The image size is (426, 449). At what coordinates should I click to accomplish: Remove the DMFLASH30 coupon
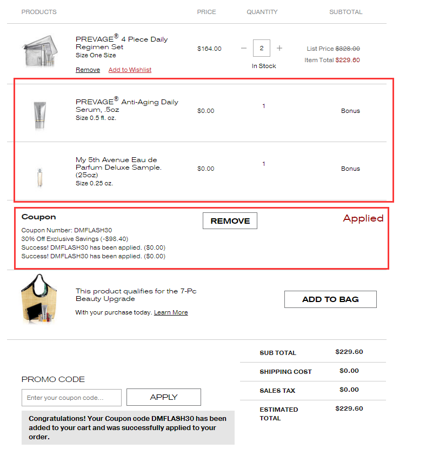[230, 221]
